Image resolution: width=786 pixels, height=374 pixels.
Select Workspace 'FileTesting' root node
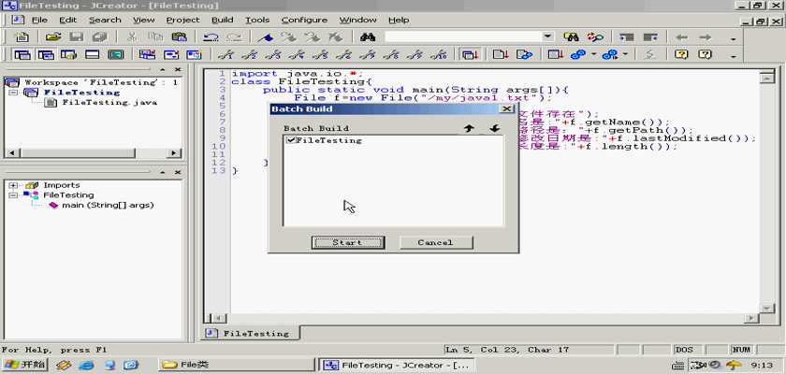tap(100, 82)
